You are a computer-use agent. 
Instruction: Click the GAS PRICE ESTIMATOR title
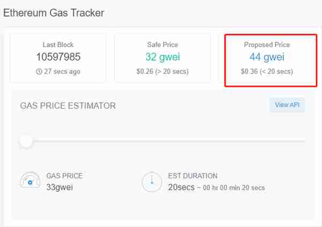click(x=68, y=105)
